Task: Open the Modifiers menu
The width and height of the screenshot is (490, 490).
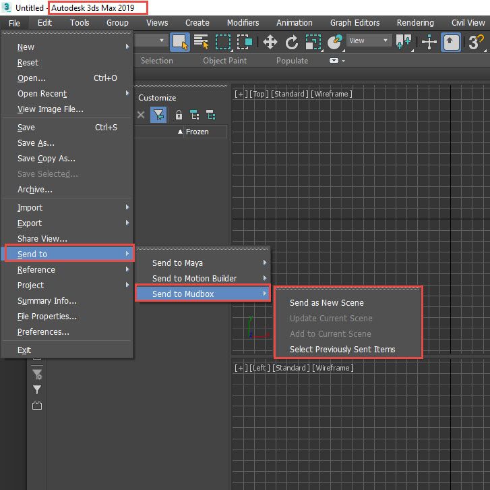Action: [x=243, y=23]
